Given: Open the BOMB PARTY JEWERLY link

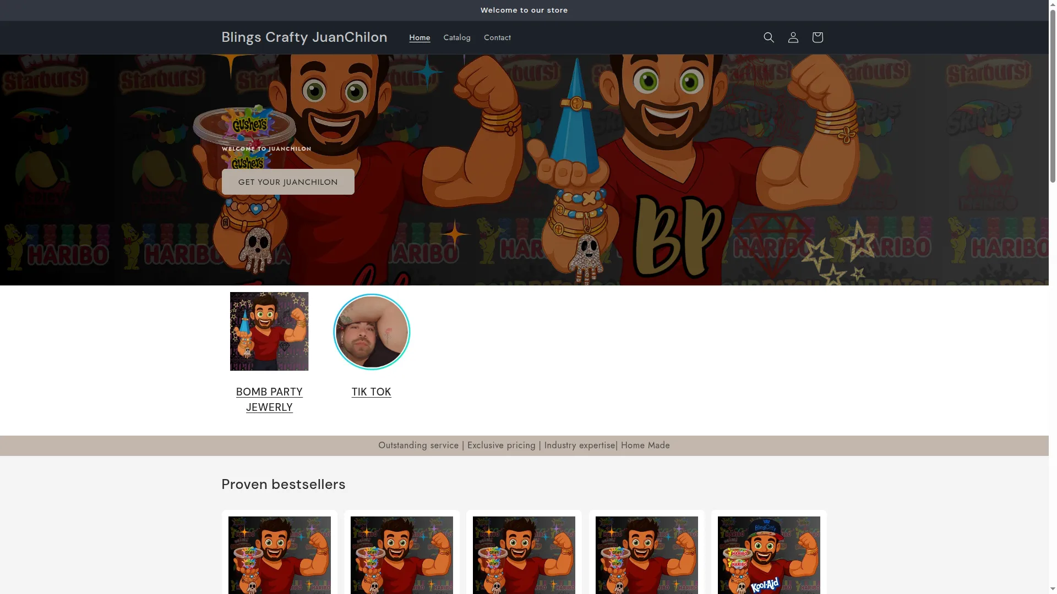Looking at the screenshot, I should pos(269,399).
